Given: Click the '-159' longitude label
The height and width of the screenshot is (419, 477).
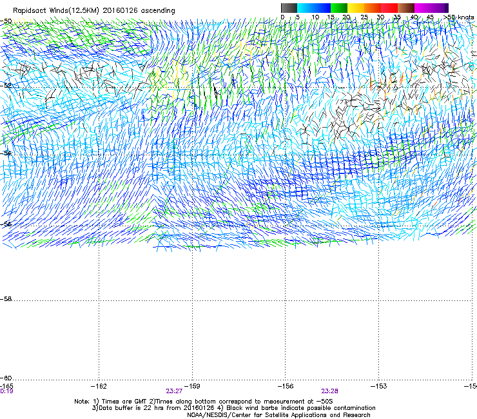Looking at the screenshot, I should 192,386.
